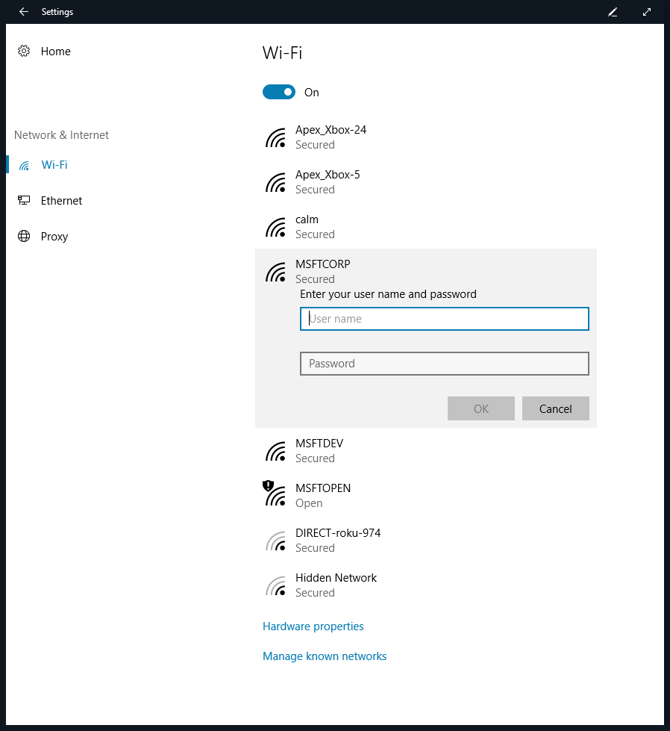Viewport: 670px width, 731px height.
Task: Cancel the MSFTCORP credential prompt
Action: (555, 408)
